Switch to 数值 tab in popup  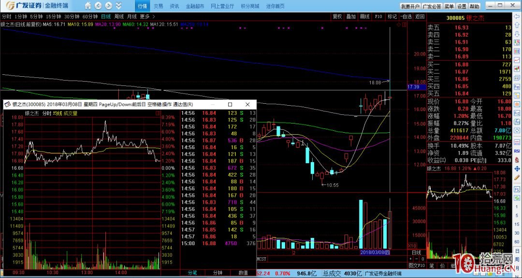243,273
